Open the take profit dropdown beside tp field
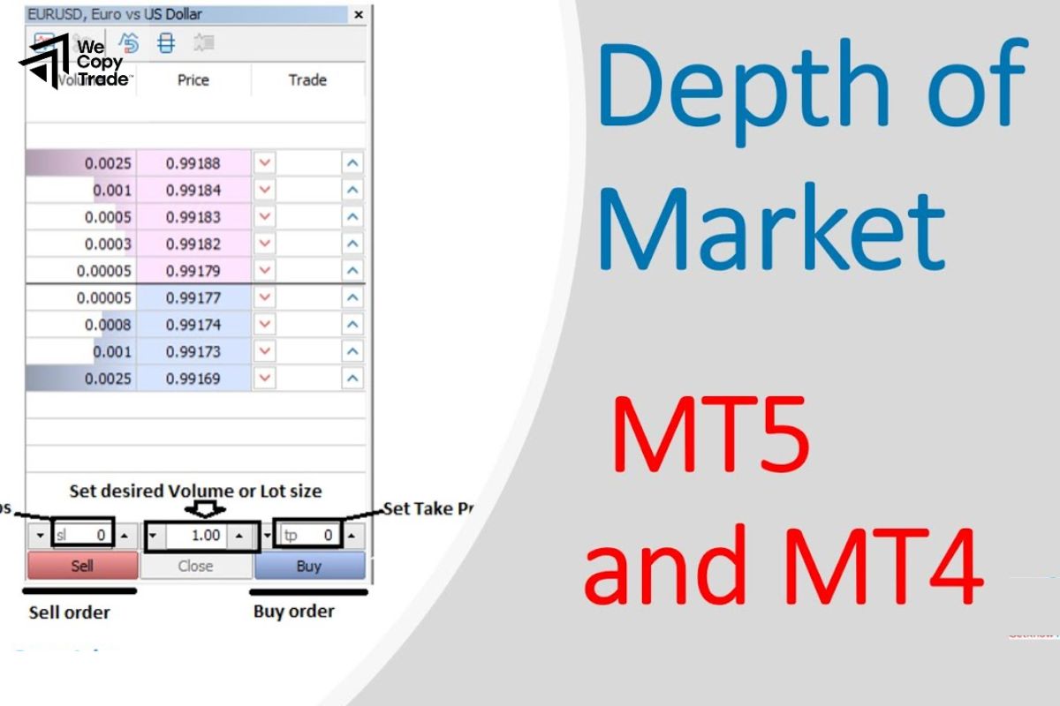 267,534
